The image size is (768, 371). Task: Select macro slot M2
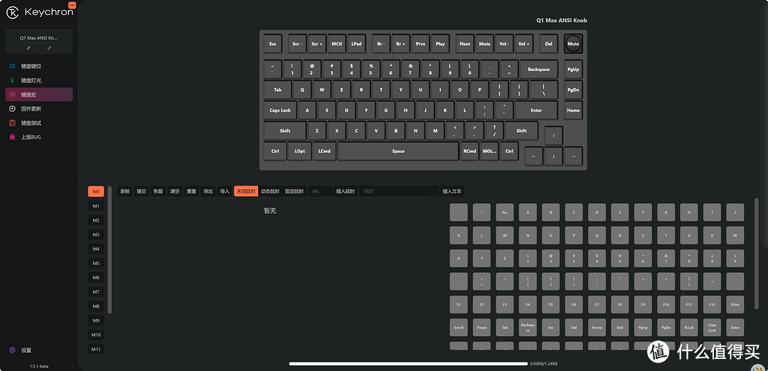pos(96,220)
